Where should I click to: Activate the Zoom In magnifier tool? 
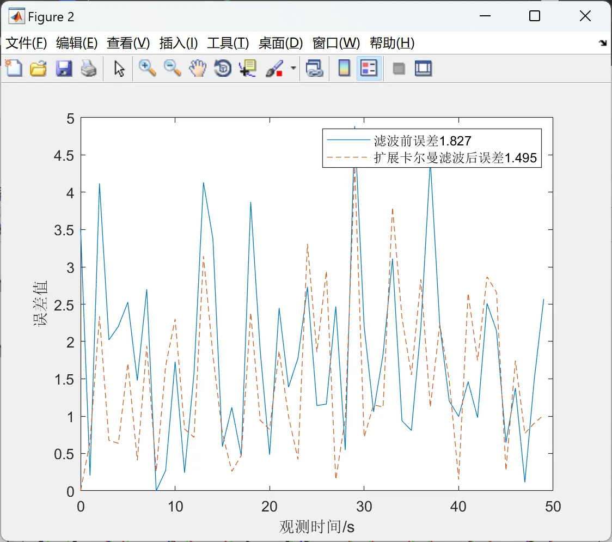(147, 68)
